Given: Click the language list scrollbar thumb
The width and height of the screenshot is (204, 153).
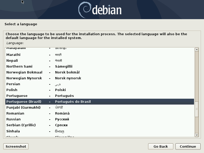Looking at the screenshot, I should tap(197, 109).
